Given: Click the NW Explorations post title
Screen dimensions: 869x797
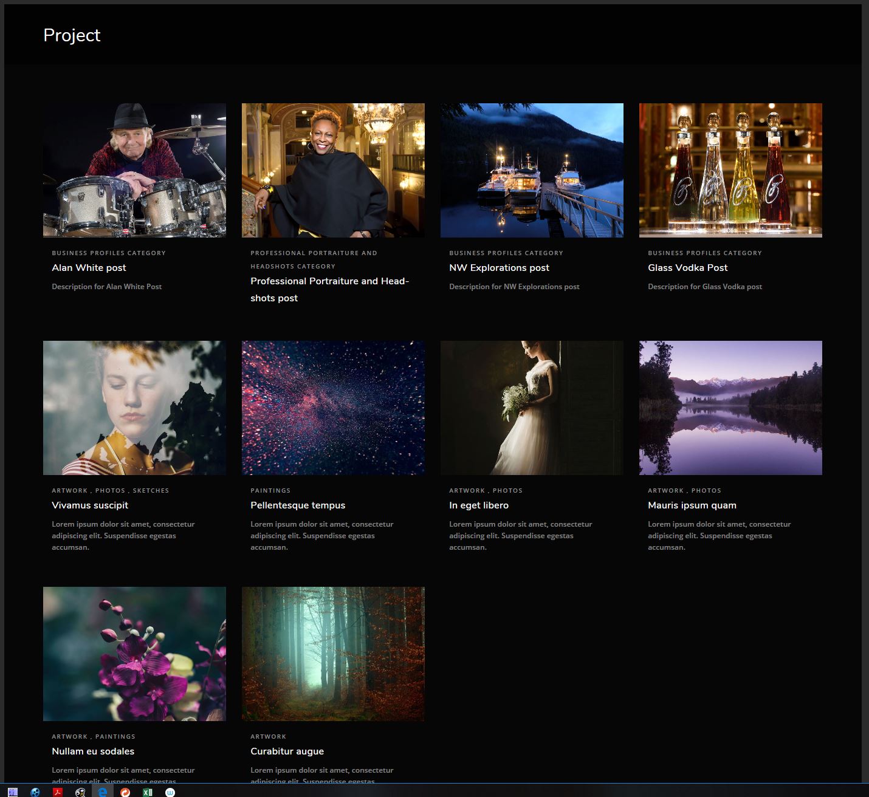Looking at the screenshot, I should tap(499, 268).
